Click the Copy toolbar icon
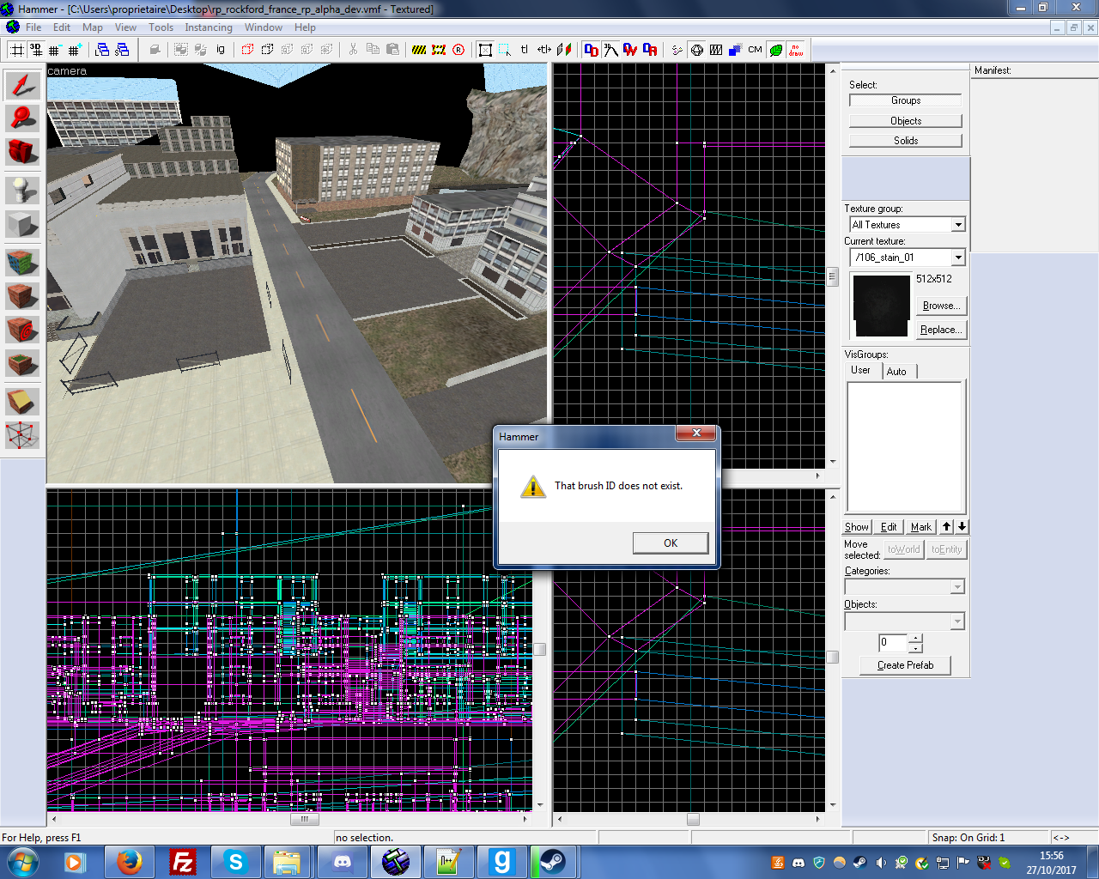This screenshot has width=1099, height=879. point(373,50)
